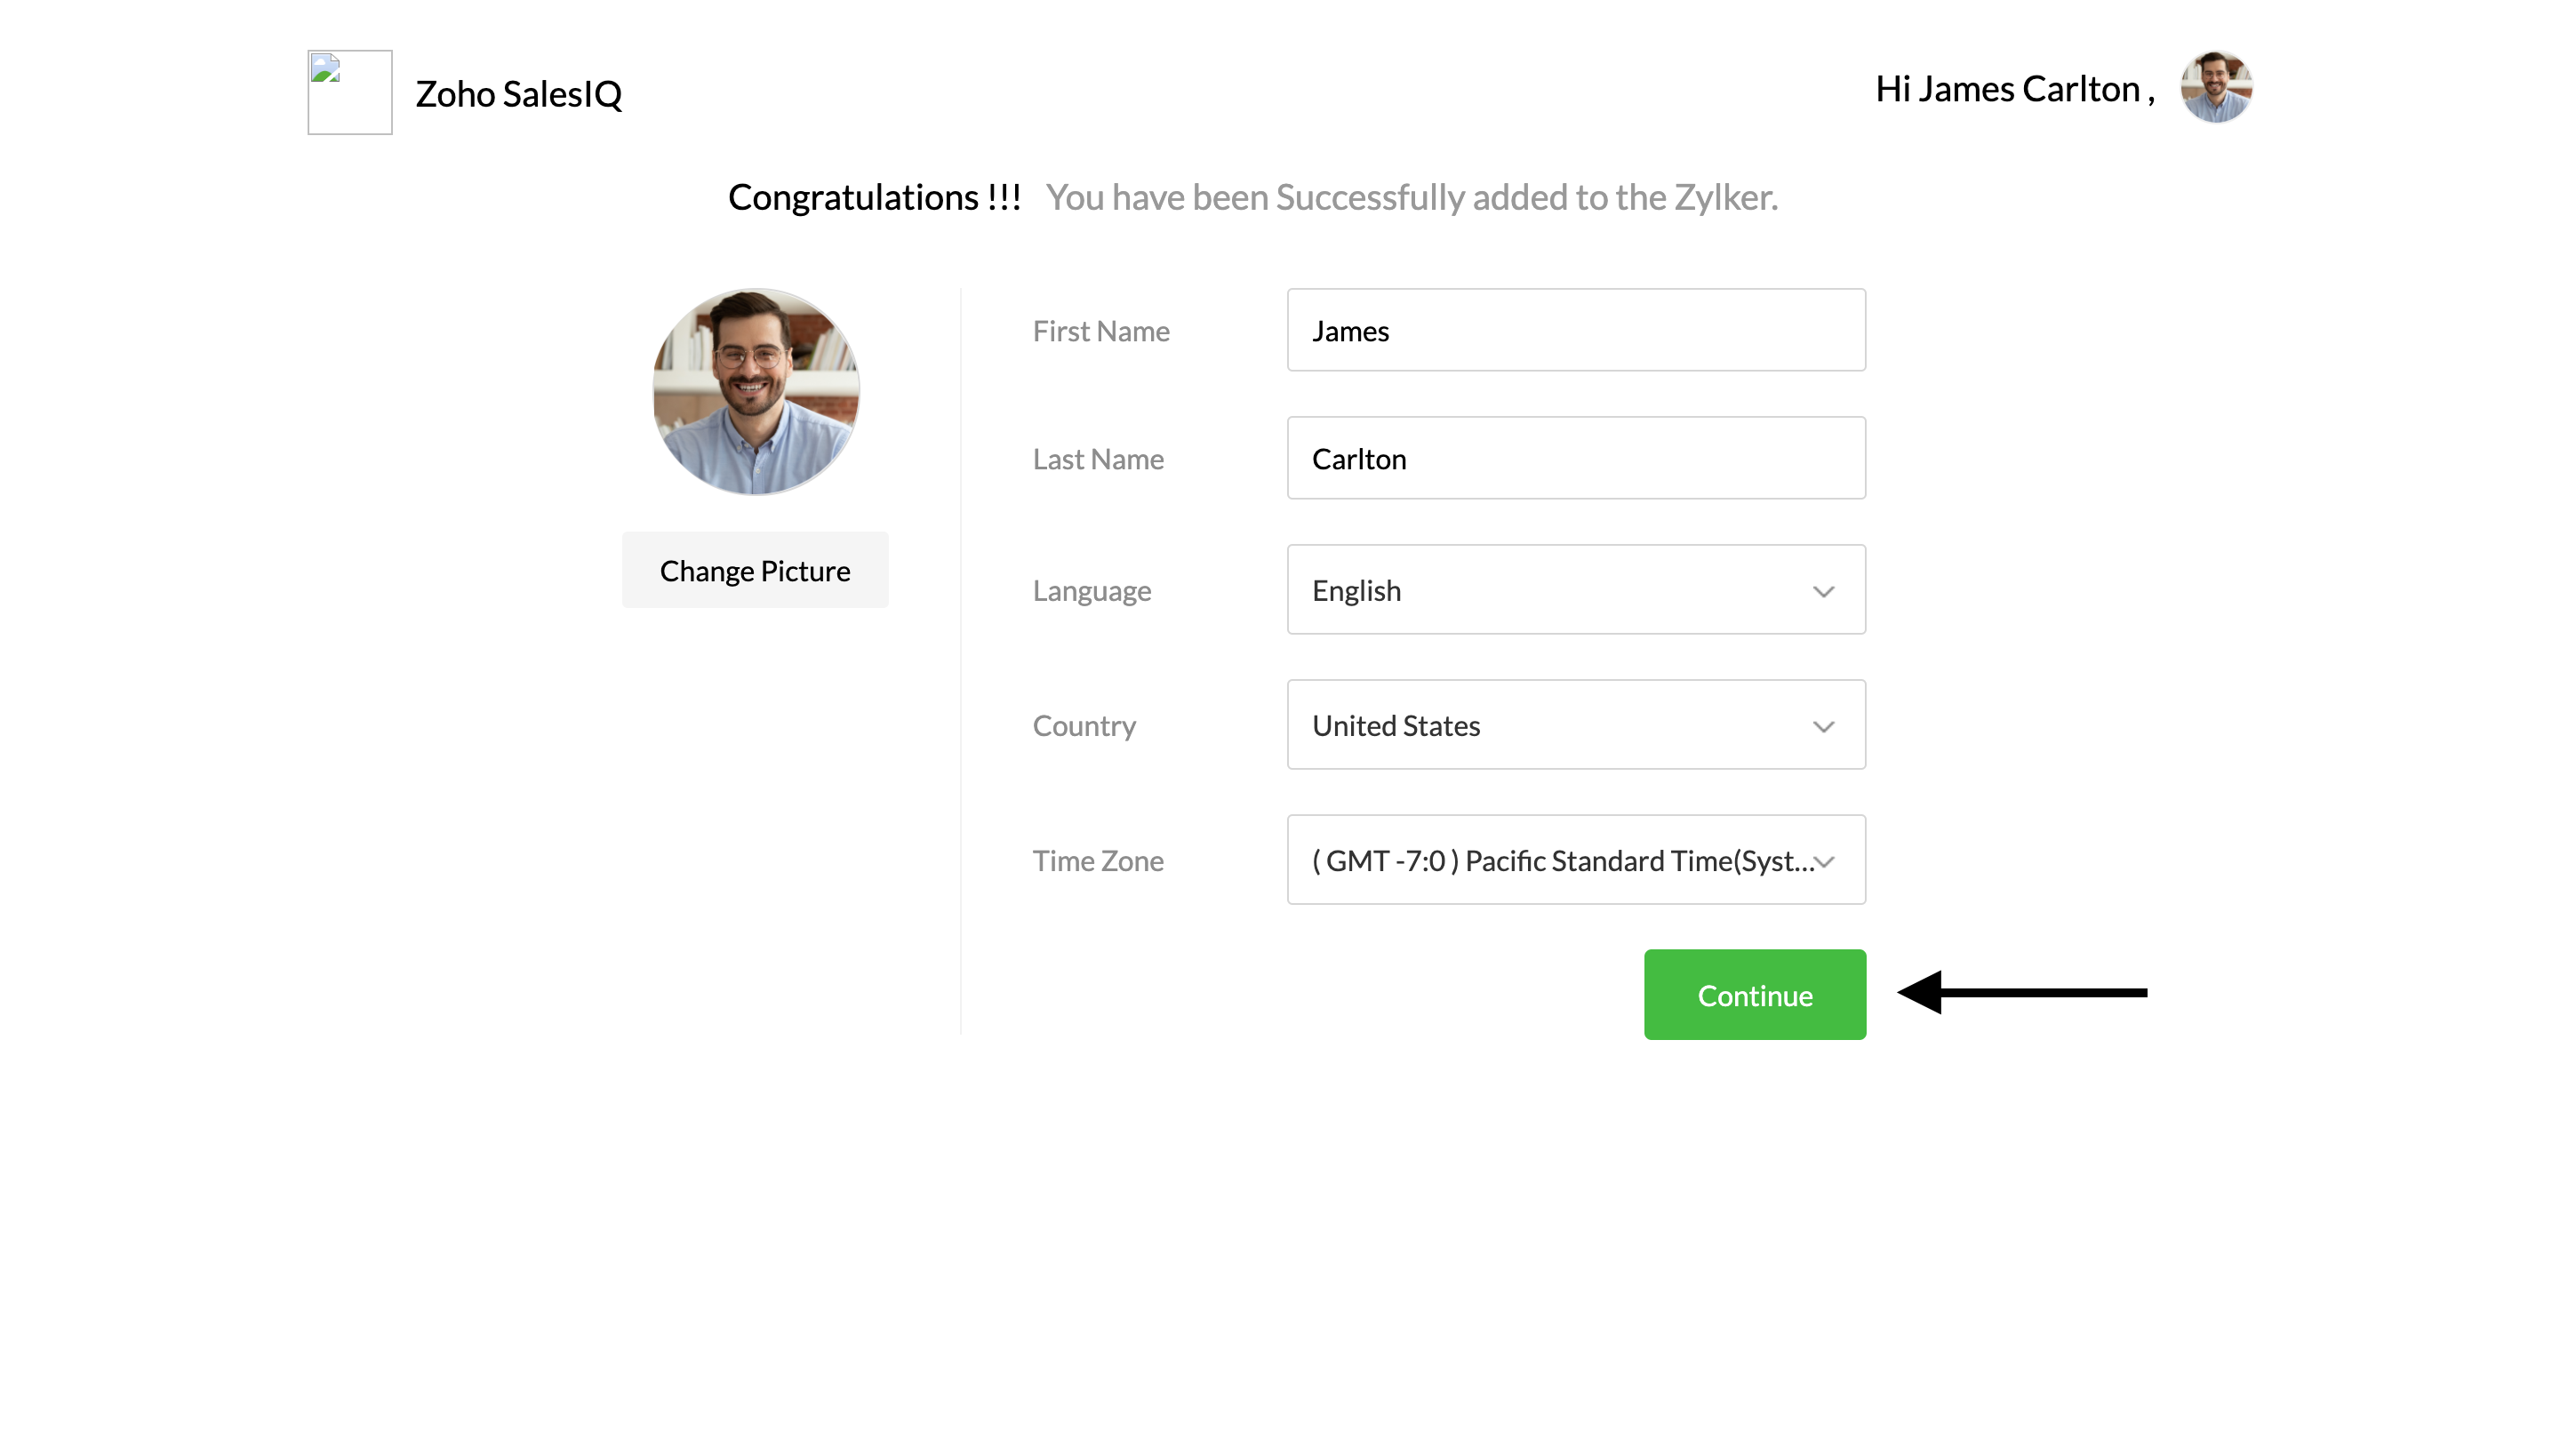Image resolution: width=2560 pixels, height=1456 pixels.
Task: Click the green Continue button
Action: point(1754,995)
